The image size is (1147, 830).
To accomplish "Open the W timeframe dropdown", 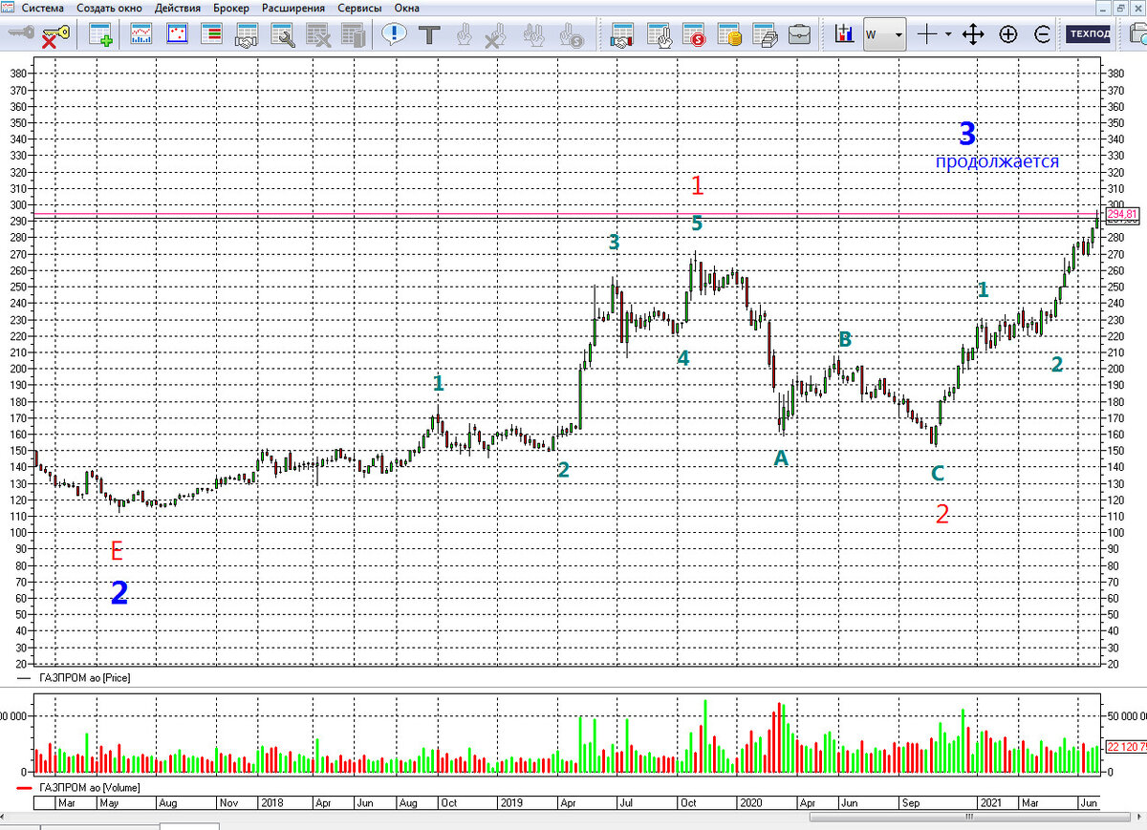I will point(884,35).
